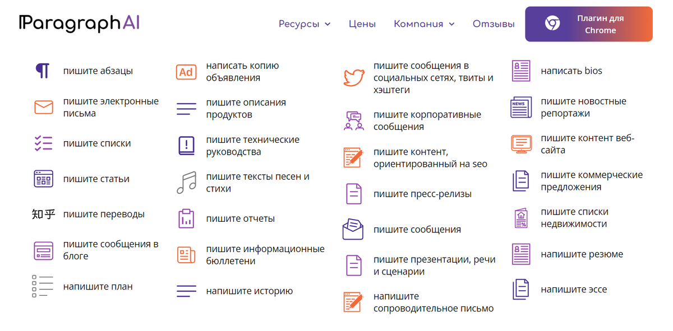Click the checklist icon beside пишите списки
Viewport: 673px width, 331px height.
pyautogui.click(x=44, y=143)
